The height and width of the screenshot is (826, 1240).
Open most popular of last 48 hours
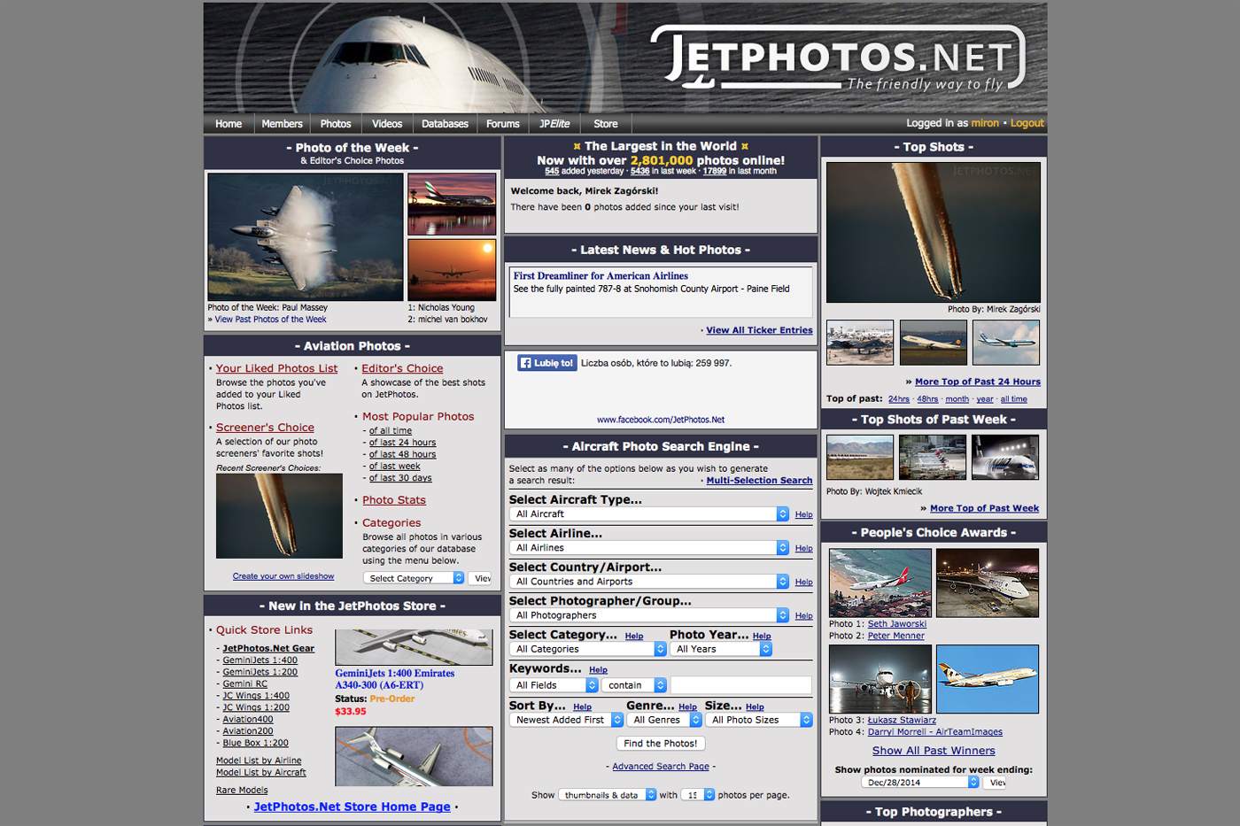point(402,454)
